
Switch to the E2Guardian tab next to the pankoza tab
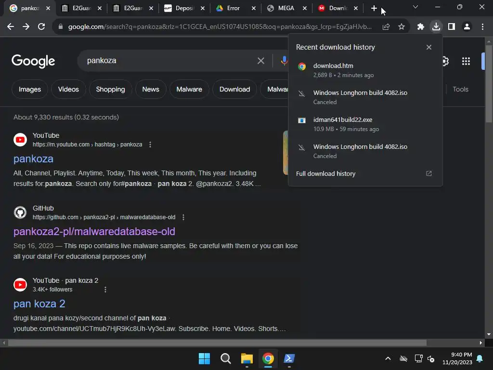pyautogui.click(x=81, y=8)
